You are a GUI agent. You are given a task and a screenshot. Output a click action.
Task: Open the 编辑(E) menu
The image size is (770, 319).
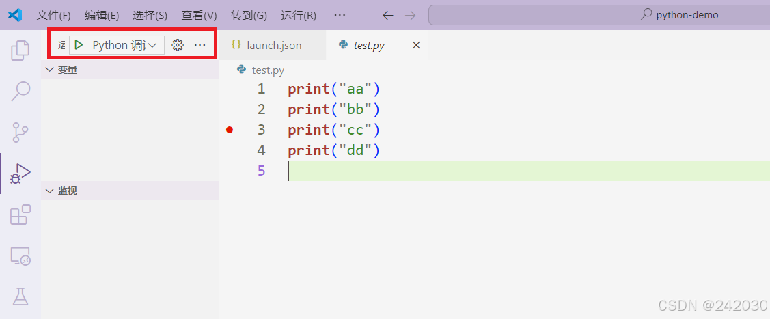tap(102, 15)
